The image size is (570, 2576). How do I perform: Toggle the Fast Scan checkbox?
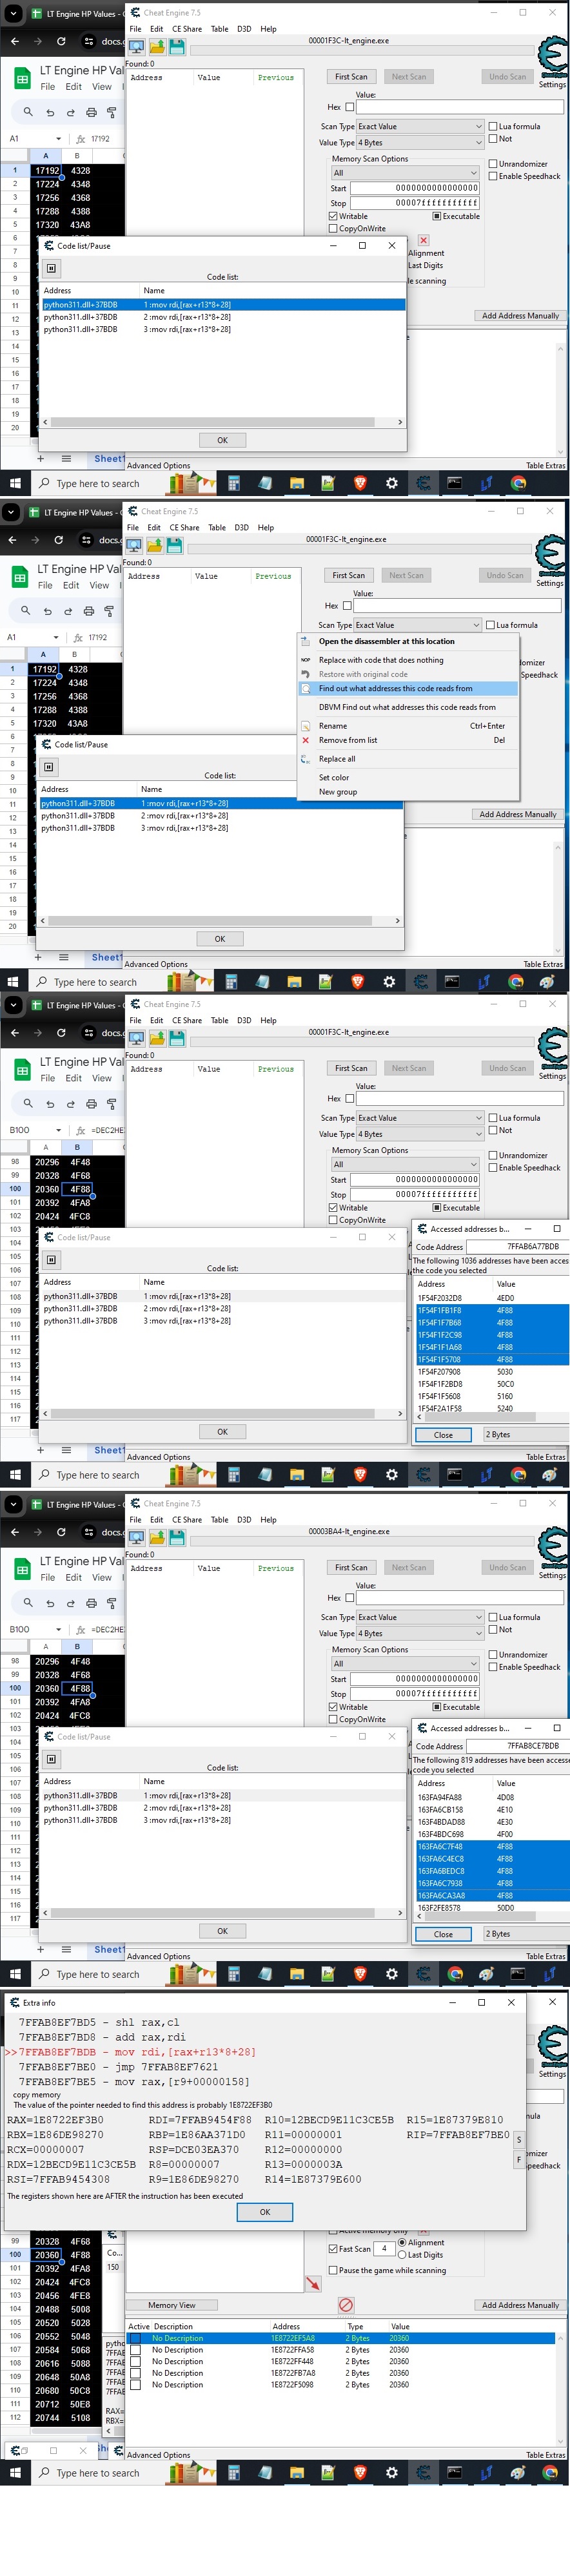click(333, 2249)
